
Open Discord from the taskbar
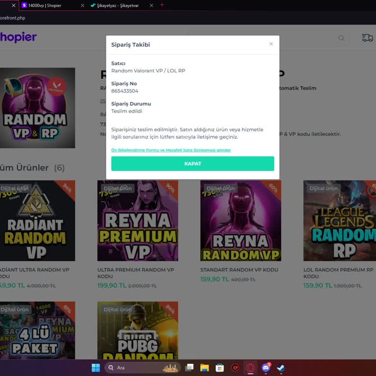point(266,368)
